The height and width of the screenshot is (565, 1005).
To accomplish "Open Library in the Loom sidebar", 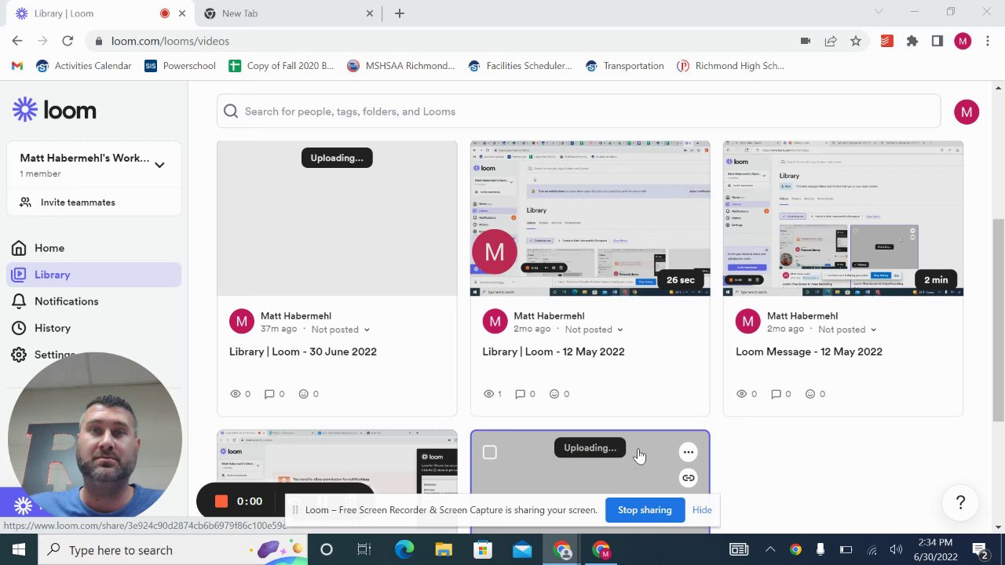I will [x=94, y=275].
